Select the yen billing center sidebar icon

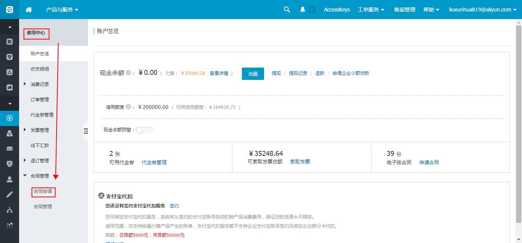pos(10,118)
